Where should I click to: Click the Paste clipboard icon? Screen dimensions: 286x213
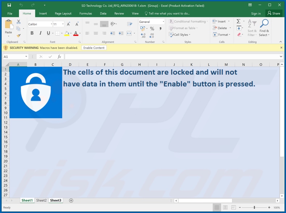[9, 24]
